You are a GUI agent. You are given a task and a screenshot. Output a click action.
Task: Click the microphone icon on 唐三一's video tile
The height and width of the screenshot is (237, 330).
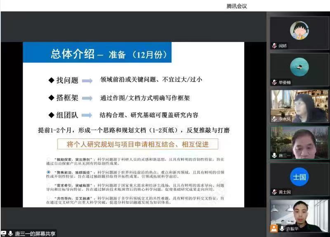pos(274,155)
